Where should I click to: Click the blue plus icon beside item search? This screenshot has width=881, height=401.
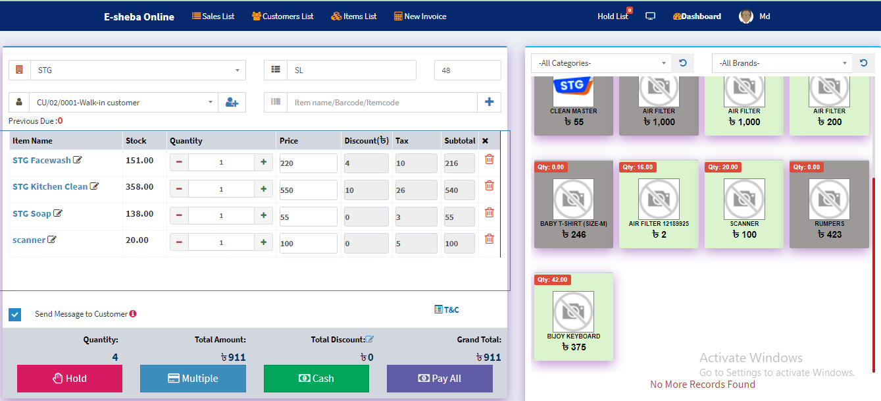tap(489, 102)
